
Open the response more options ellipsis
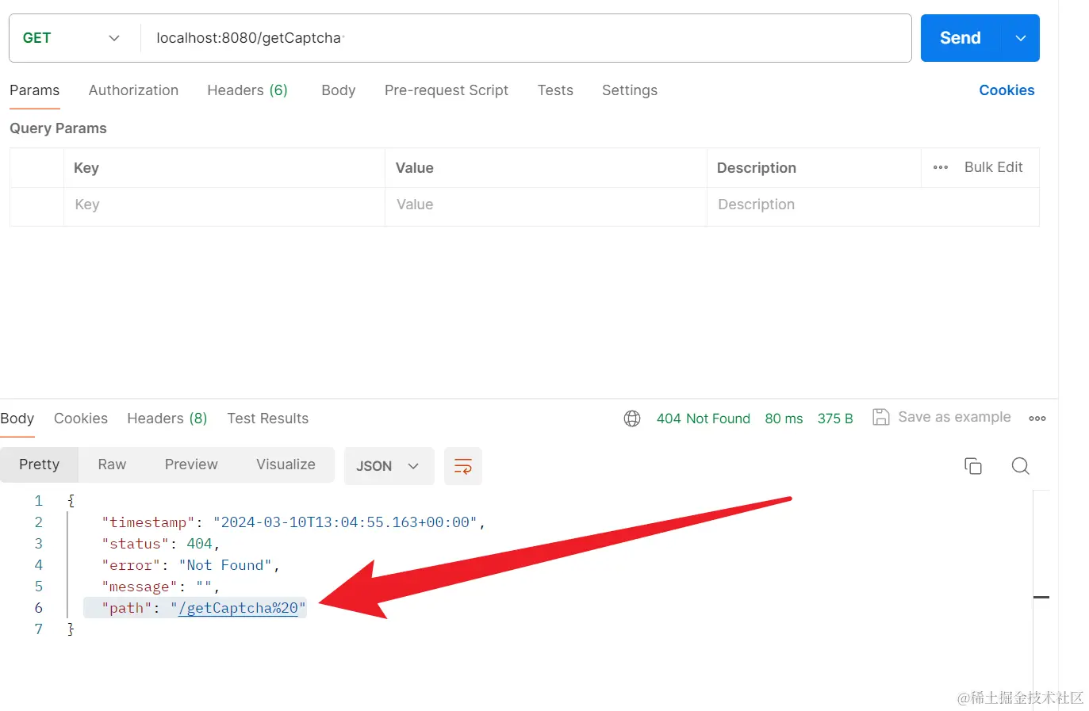1037,419
